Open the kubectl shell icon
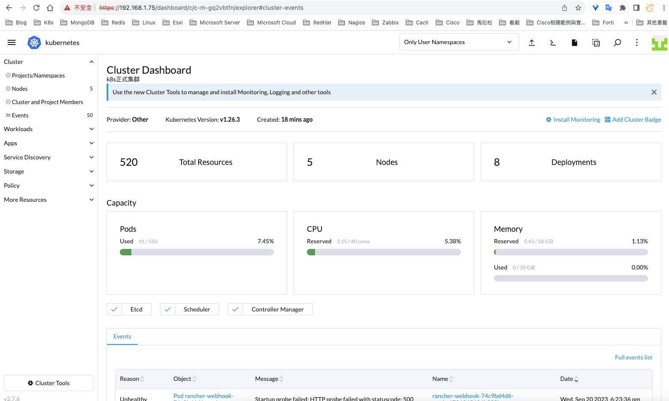Viewport: 669px width, 401px height. pos(553,42)
